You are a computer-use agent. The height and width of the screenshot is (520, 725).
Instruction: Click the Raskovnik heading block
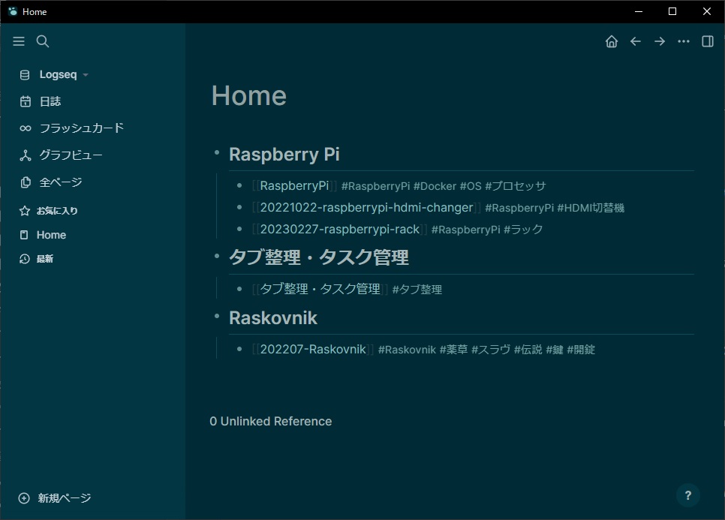point(273,318)
